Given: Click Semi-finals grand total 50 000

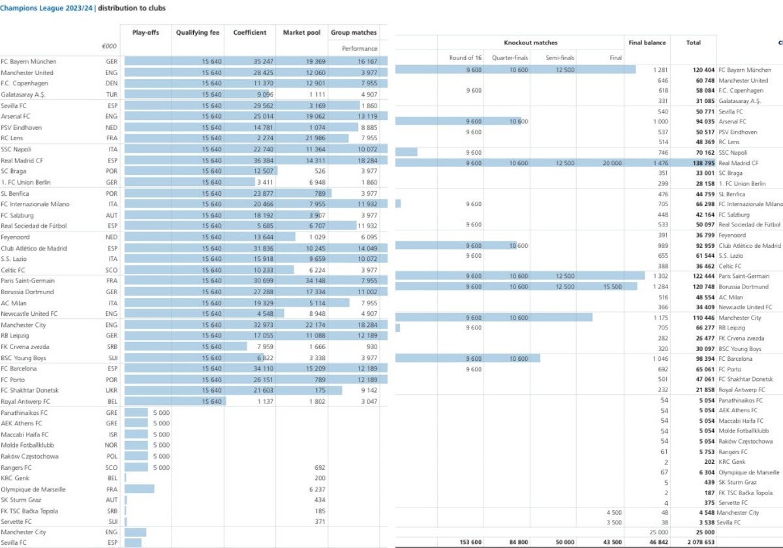Looking at the screenshot, I should click(564, 541).
